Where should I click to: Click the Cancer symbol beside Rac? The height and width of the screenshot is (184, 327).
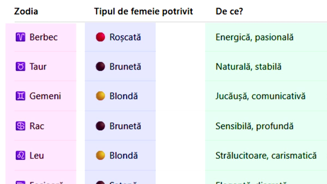coord(20,126)
